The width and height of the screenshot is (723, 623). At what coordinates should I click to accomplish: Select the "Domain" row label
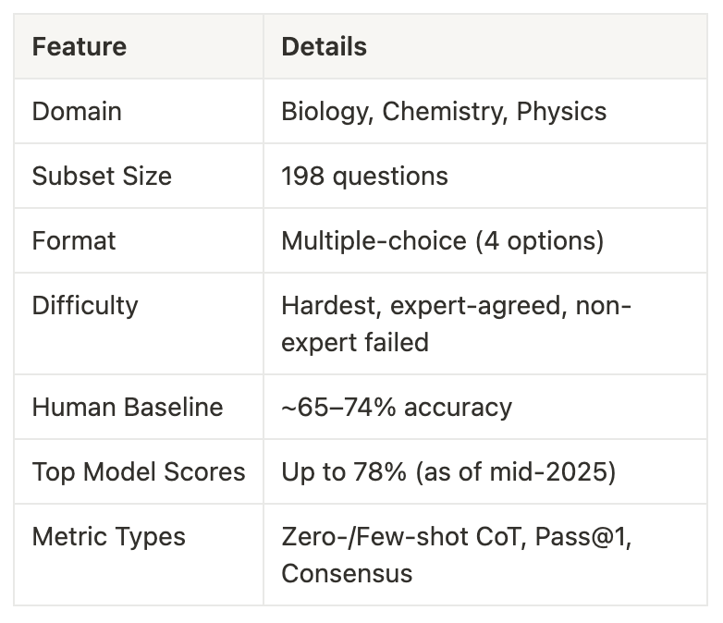(77, 112)
